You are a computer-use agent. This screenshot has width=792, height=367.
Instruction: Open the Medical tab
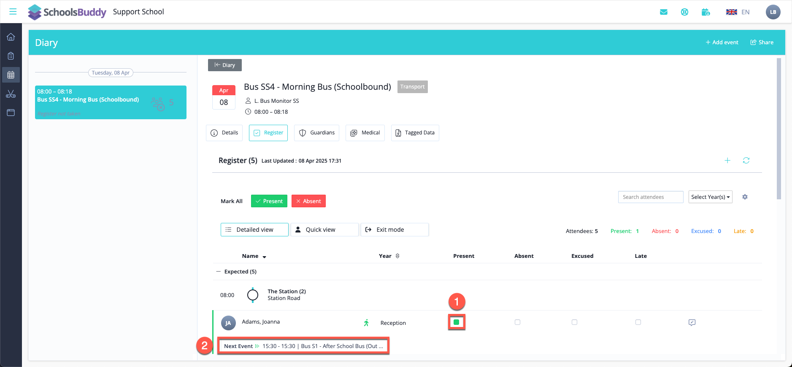pos(365,133)
